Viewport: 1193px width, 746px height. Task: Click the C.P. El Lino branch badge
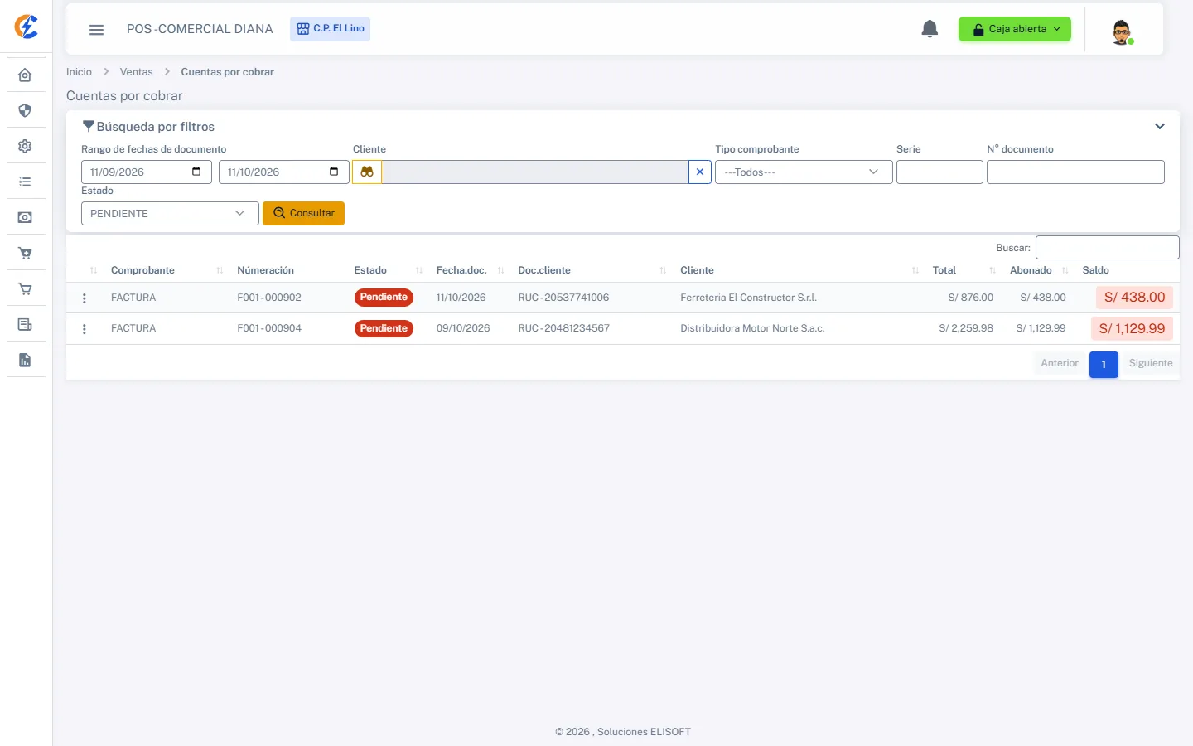(x=330, y=29)
